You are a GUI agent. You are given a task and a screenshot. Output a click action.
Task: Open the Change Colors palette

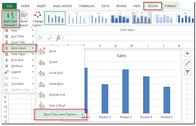(x=38, y=19)
